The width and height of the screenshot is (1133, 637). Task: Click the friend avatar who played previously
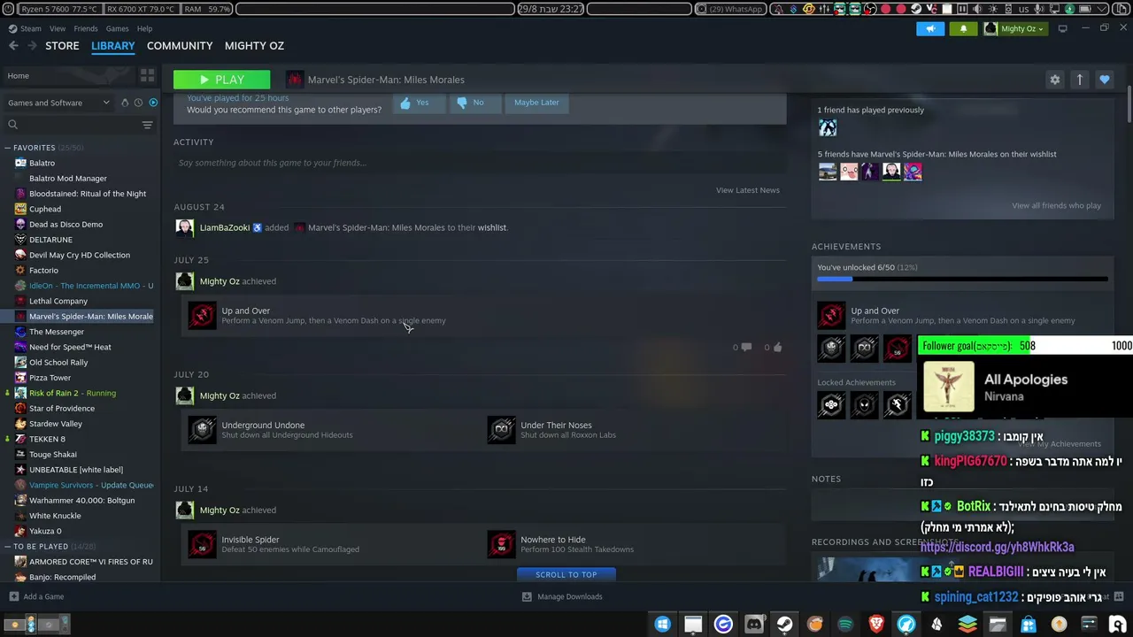828,128
